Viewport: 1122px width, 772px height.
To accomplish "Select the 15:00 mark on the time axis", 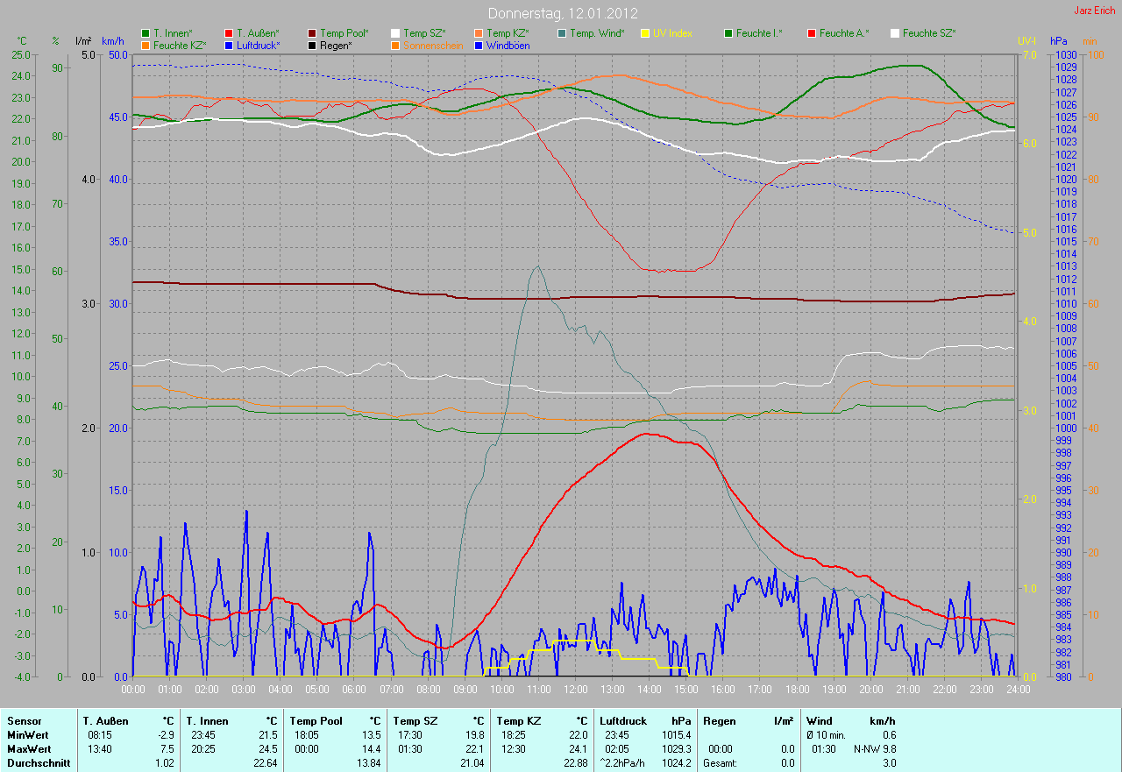I will pyautogui.click(x=686, y=690).
